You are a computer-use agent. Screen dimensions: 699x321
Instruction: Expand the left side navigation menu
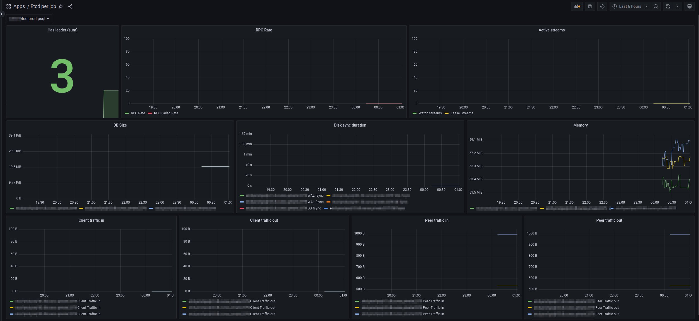[x=2, y=14]
